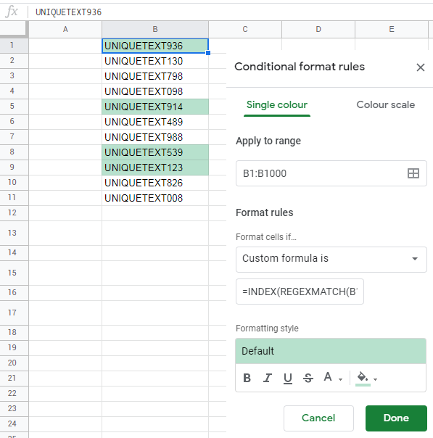The height and width of the screenshot is (438, 433).
Task: Click the fx formula icon
Action: click(12, 12)
